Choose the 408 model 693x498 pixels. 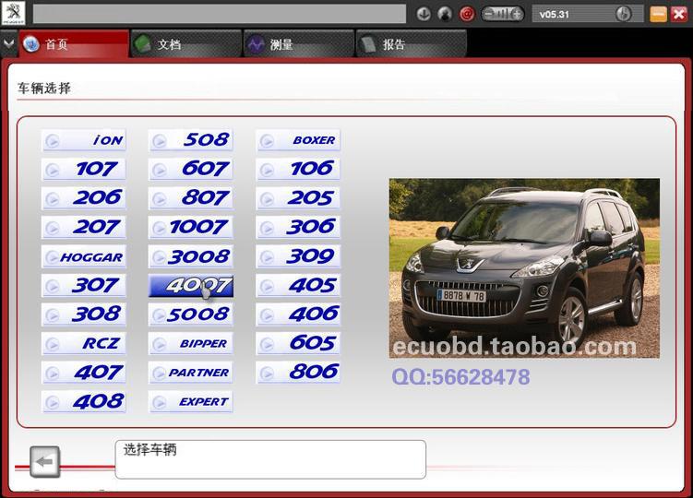[84, 402]
